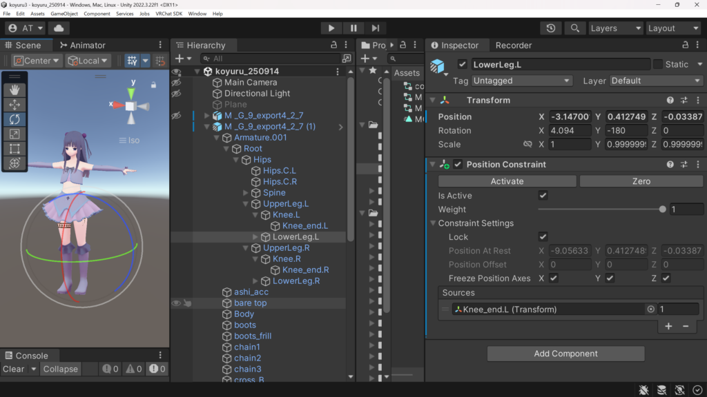Select the Hand view tool
The height and width of the screenshot is (397, 707).
[x=14, y=90]
